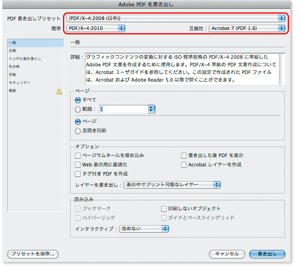Click the 書き出し button
The height and width of the screenshot is (268, 301).
pyautogui.click(x=267, y=254)
